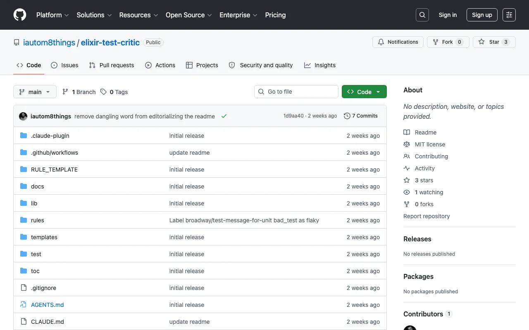The image size is (529, 330).
Task: Star the repository with Star button
Action: pos(494,42)
